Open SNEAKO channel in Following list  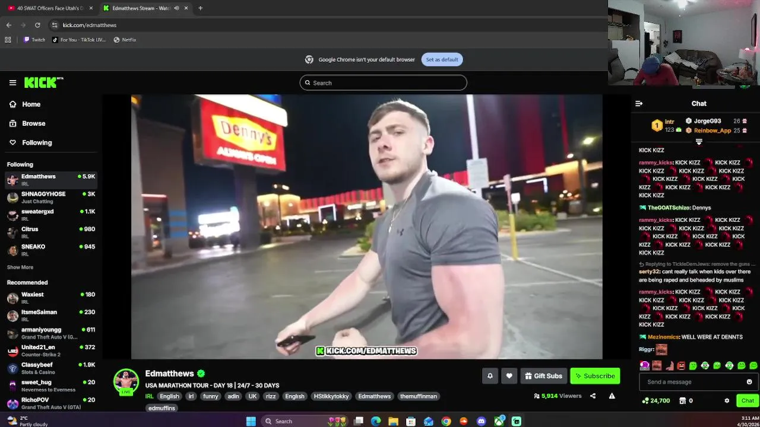[x=50, y=250]
